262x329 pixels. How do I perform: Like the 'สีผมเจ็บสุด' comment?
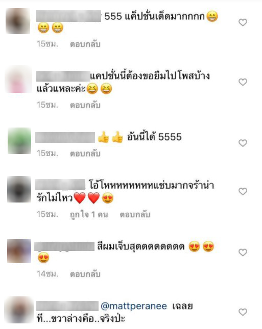[243, 252]
